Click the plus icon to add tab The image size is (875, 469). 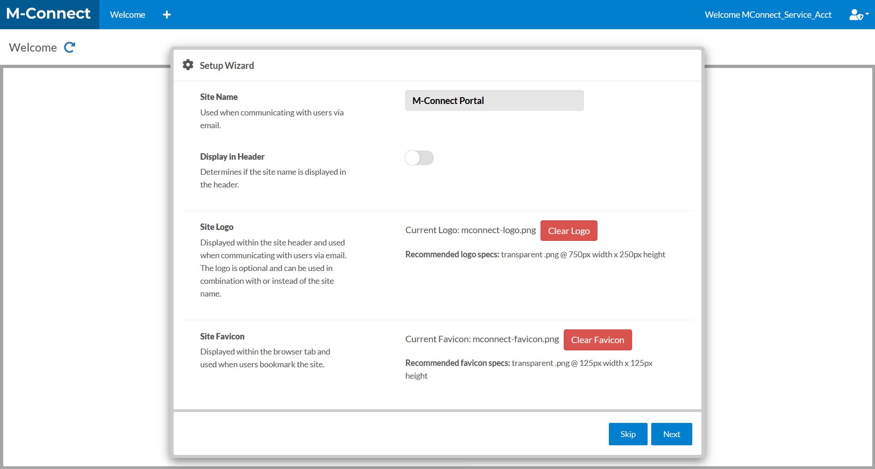click(x=167, y=15)
